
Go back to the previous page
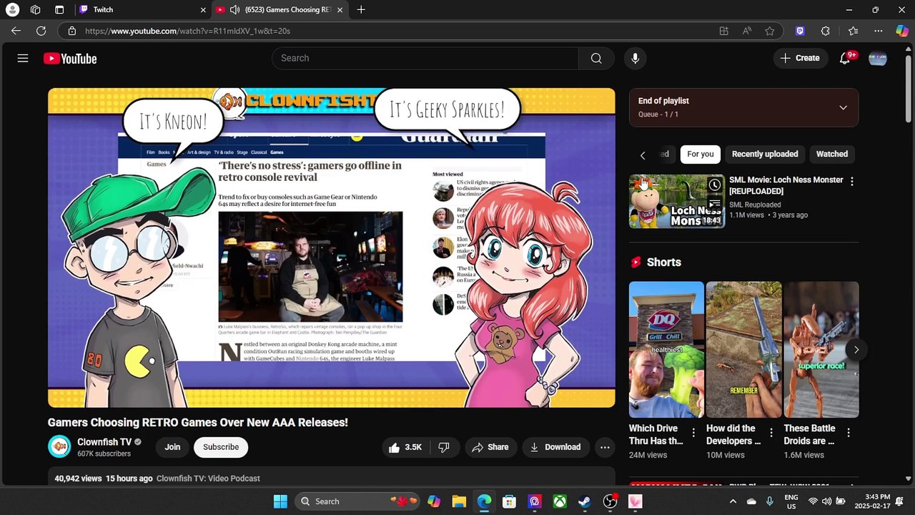tap(16, 31)
